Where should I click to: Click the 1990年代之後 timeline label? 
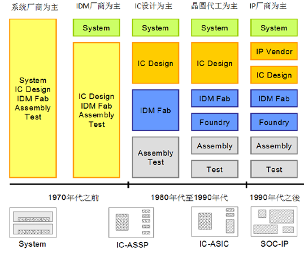pyautogui.click(x=275, y=198)
